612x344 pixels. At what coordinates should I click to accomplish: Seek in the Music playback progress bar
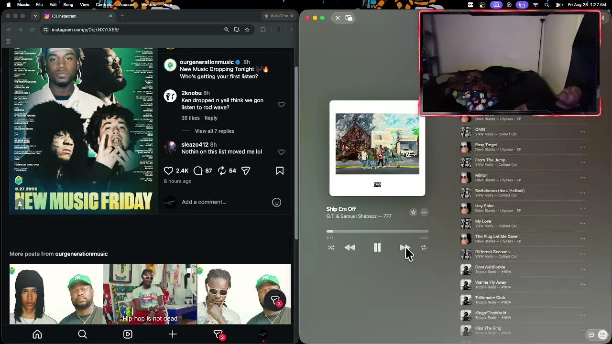point(377,232)
